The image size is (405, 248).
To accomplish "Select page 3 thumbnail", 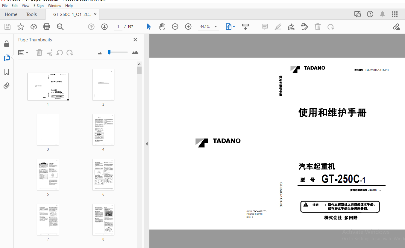I will [x=48, y=129].
